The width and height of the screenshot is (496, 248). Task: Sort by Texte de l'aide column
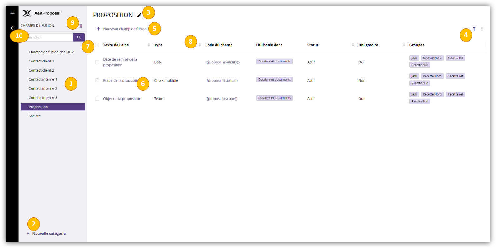[x=149, y=45]
